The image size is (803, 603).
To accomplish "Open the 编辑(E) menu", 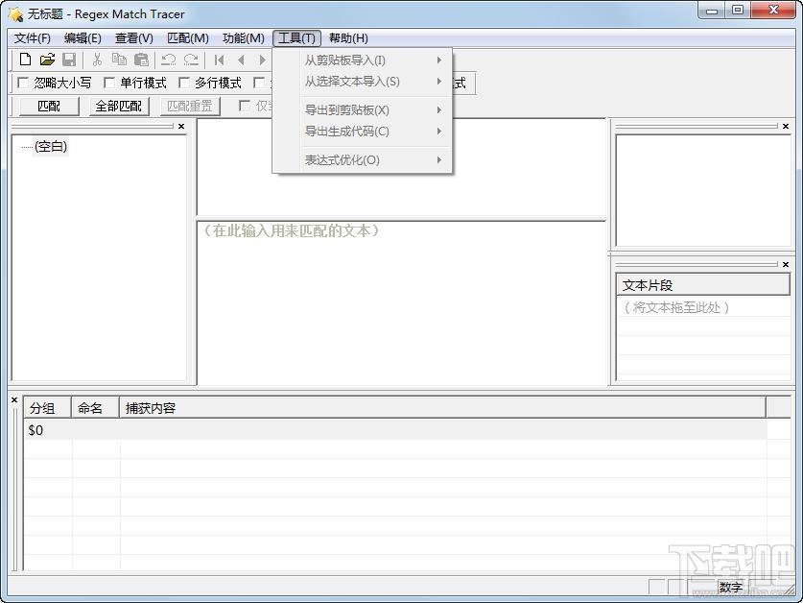I will [83, 38].
